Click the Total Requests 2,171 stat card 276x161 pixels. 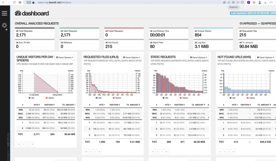34,33
